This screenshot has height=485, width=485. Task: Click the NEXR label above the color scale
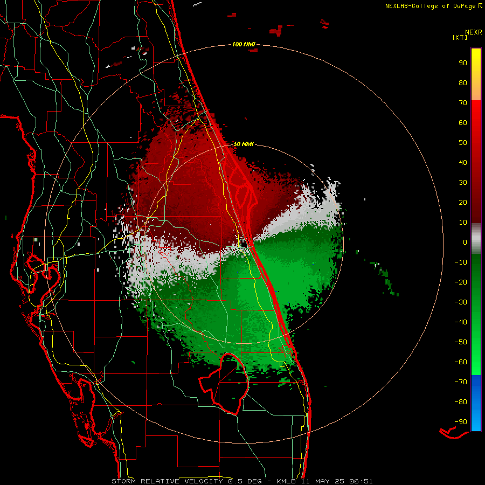(474, 32)
